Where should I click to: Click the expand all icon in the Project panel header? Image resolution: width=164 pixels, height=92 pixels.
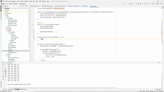point(23,6)
